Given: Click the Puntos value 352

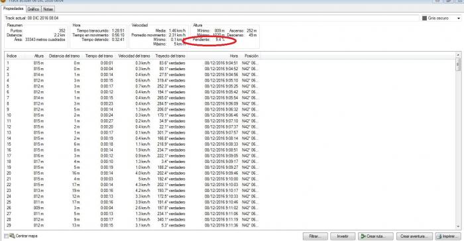Looking at the screenshot, I should (x=62, y=30).
